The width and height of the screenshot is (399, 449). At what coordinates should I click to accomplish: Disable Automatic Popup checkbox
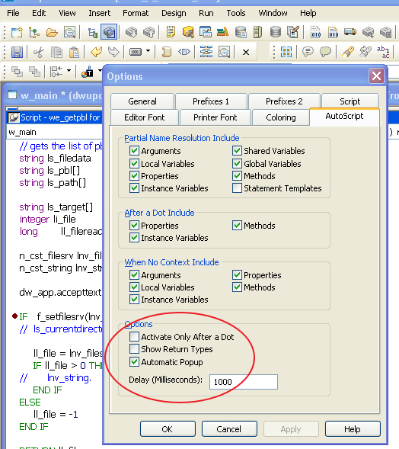[x=134, y=362]
